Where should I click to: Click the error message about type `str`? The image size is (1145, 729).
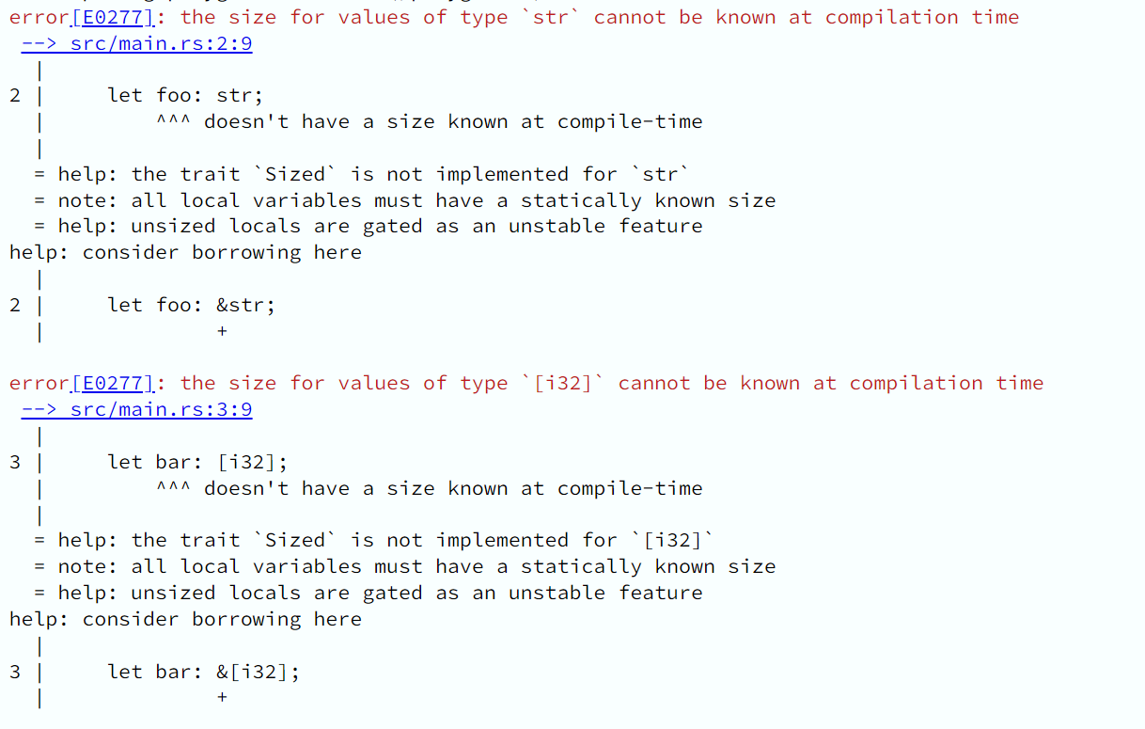[600, 17]
